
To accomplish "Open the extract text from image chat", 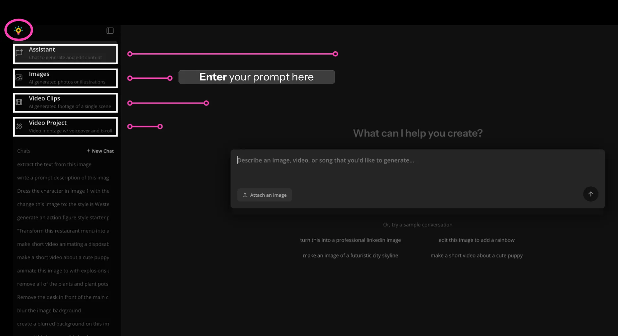I will (x=54, y=165).
